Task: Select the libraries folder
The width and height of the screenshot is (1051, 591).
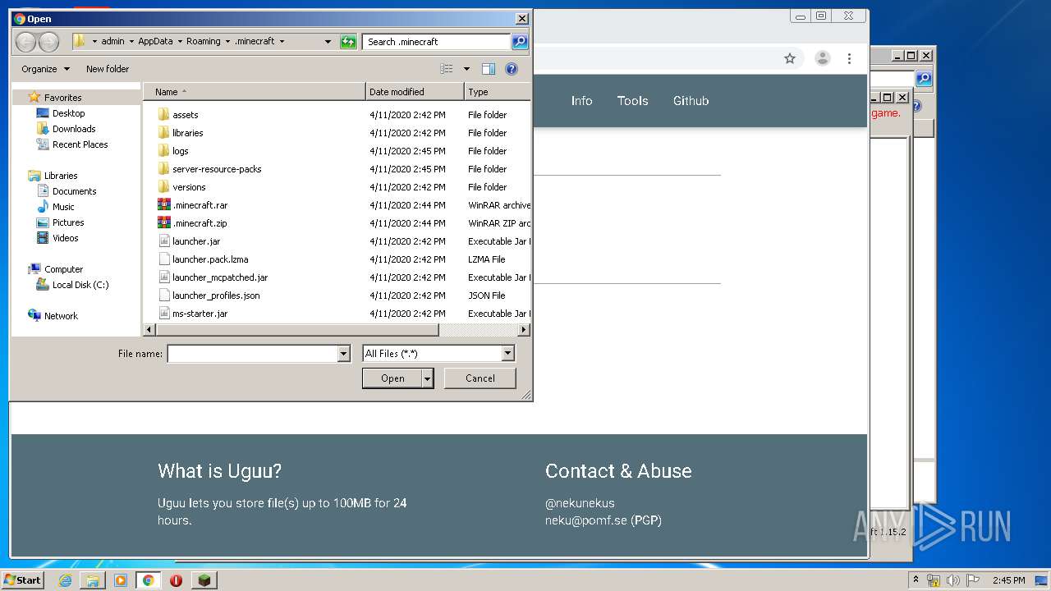Action: tap(188, 133)
